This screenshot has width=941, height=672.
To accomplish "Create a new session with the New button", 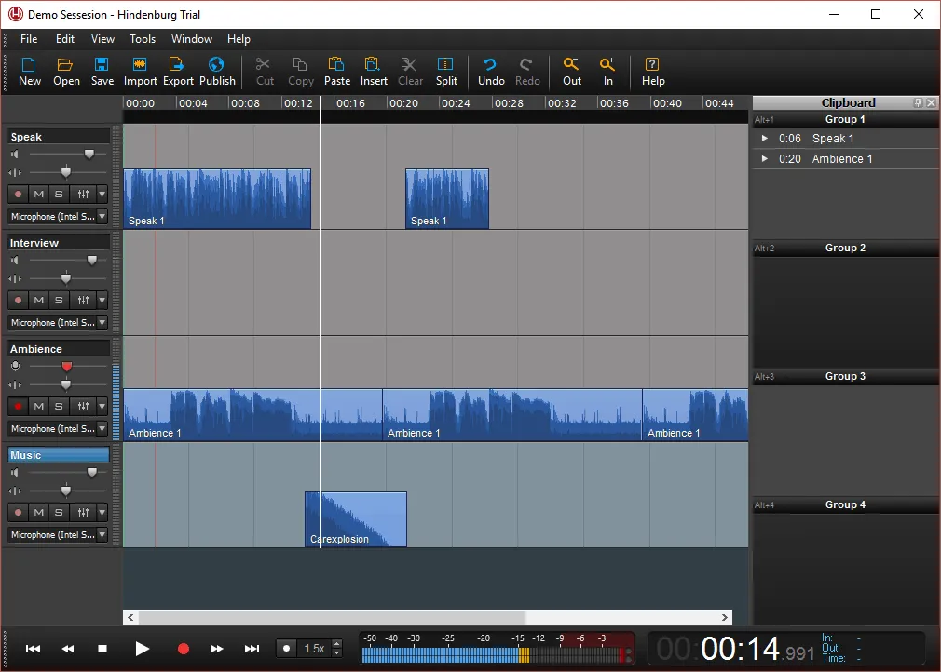I will click(29, 70).
